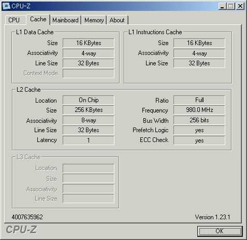Click the Frequency label
This screenshot has width=247, height=240.
pos(155,110)
